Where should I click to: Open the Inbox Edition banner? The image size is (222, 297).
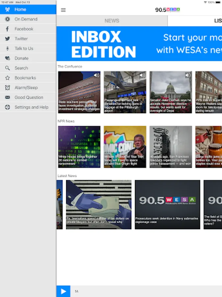pos(139,44)
